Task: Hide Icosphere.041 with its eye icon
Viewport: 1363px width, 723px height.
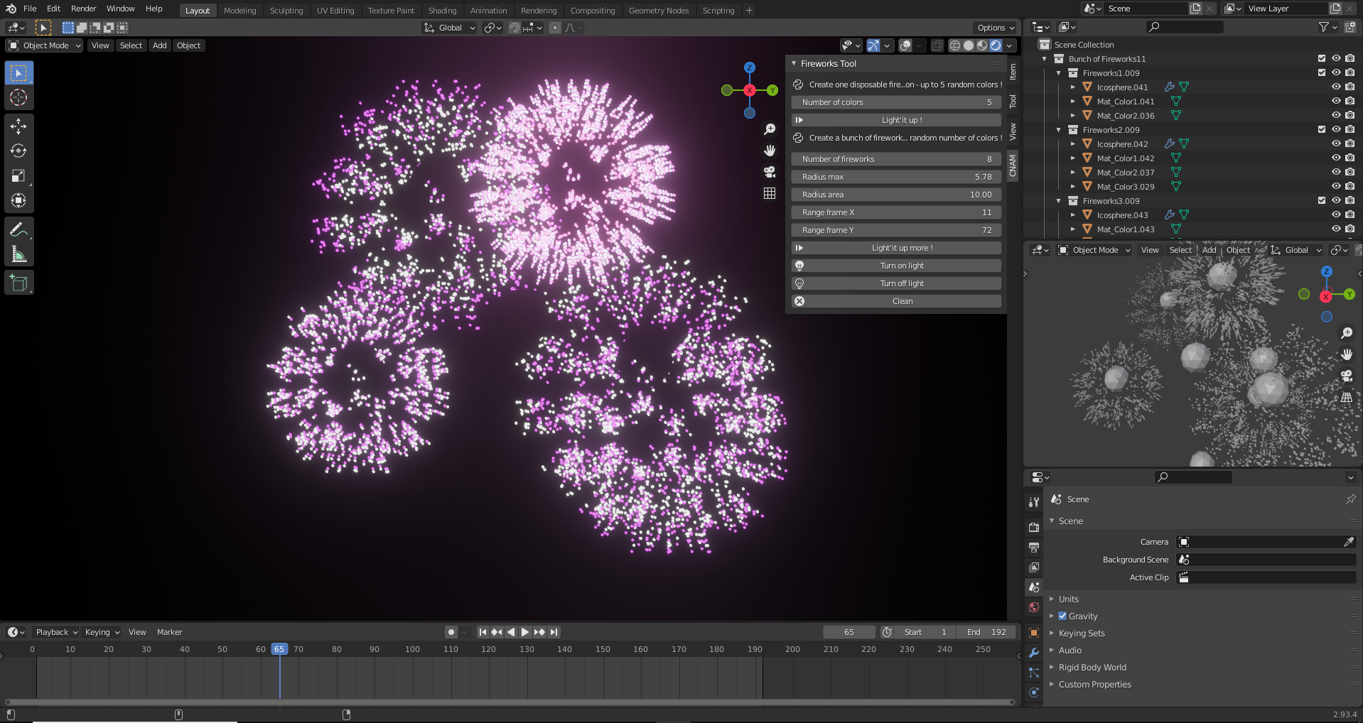Action: [1336, 87]
